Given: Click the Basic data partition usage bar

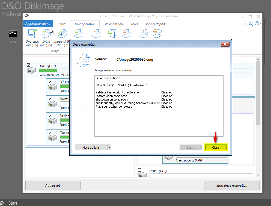Looking at the screenshot, I should pos(64,120).
